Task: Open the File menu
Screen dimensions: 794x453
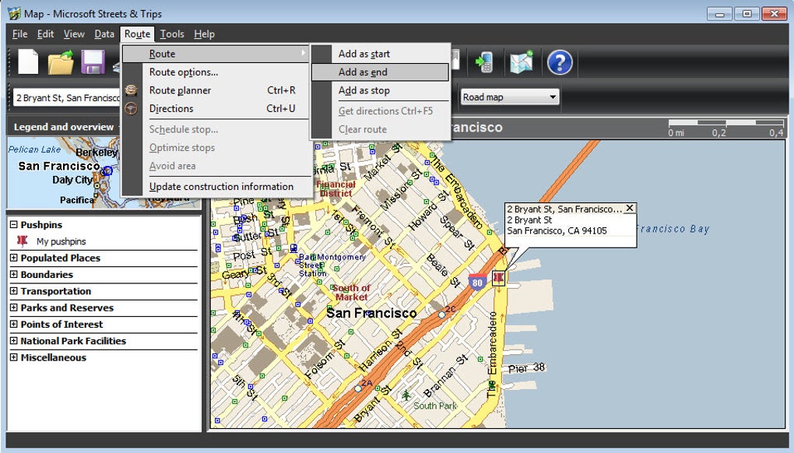Action: pos(19,34)
